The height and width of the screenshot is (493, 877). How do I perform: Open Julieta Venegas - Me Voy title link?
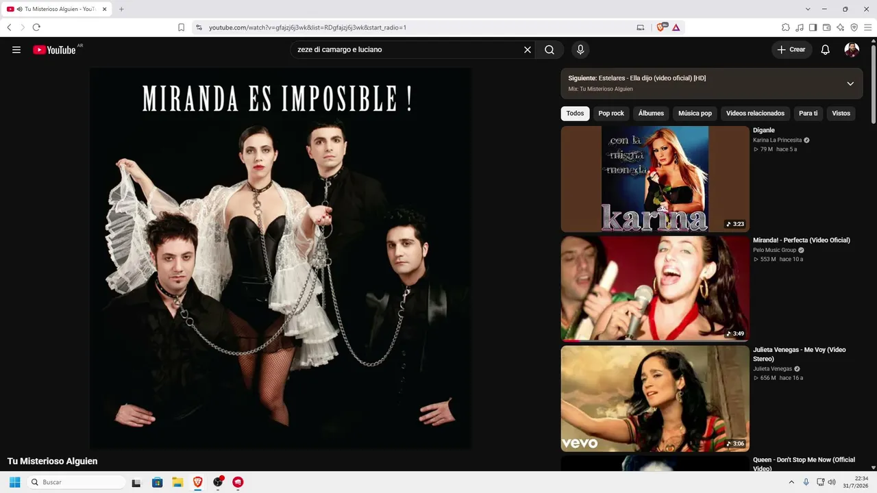(x=800, y=354)
